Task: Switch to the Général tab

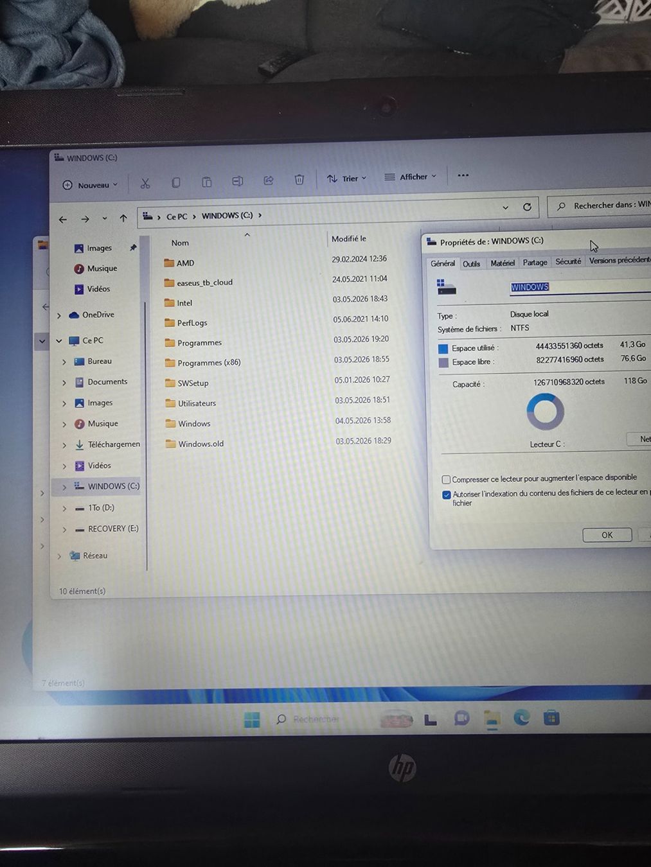Action: coord(443,263)
